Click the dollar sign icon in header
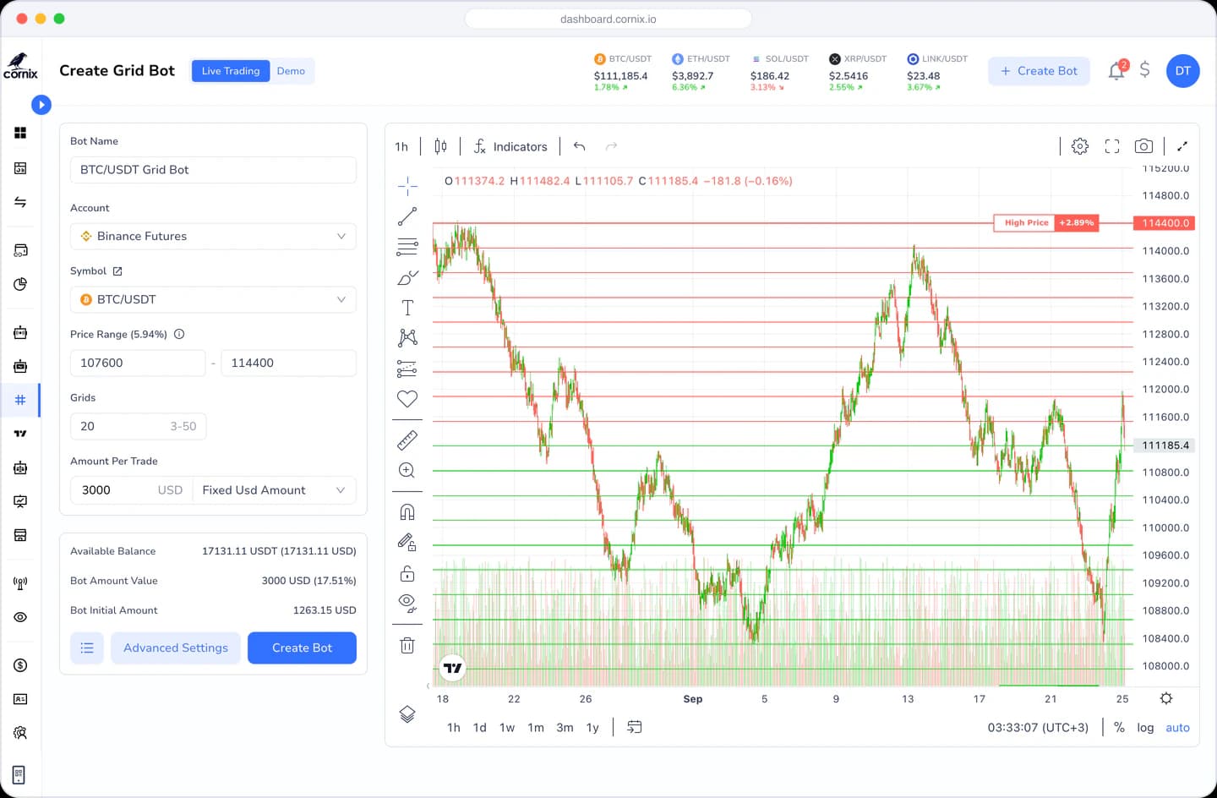Image resolution: width=1217 pixels, height=798 pixels. 1144,70
